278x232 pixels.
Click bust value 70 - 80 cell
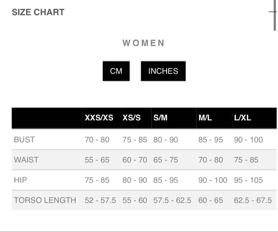click(97, 140)
